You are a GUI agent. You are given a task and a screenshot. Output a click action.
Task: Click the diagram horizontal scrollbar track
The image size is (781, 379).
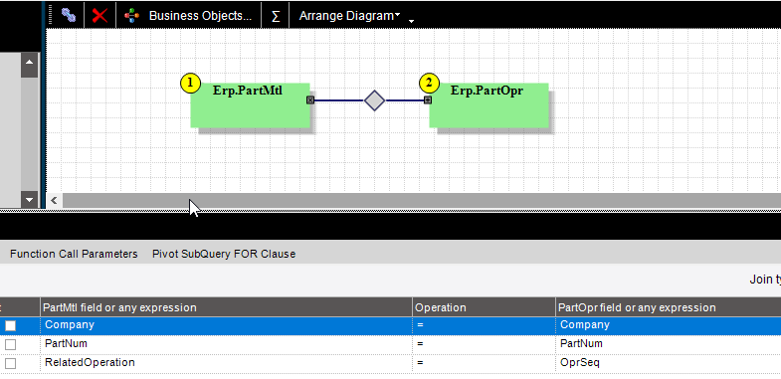pyautogui.click(x=421, y=200)
